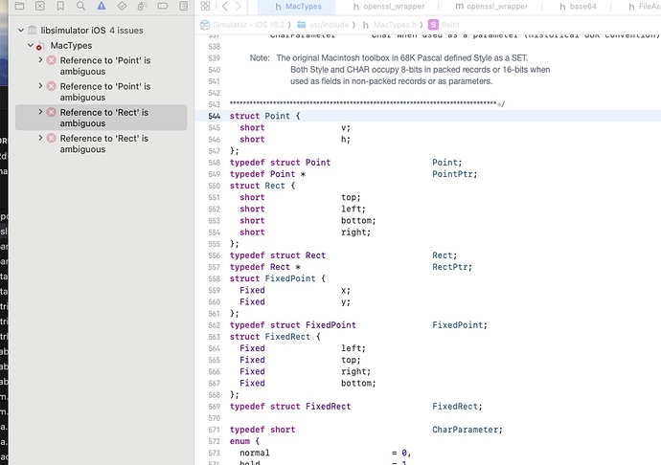Click the 'Point;' typedef name on line 548
The image size is (661, 465).
[446, 163]
